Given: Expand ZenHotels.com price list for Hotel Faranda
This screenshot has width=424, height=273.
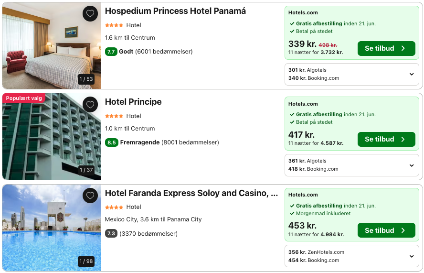Looking at the screenshot, I should 412,256.
